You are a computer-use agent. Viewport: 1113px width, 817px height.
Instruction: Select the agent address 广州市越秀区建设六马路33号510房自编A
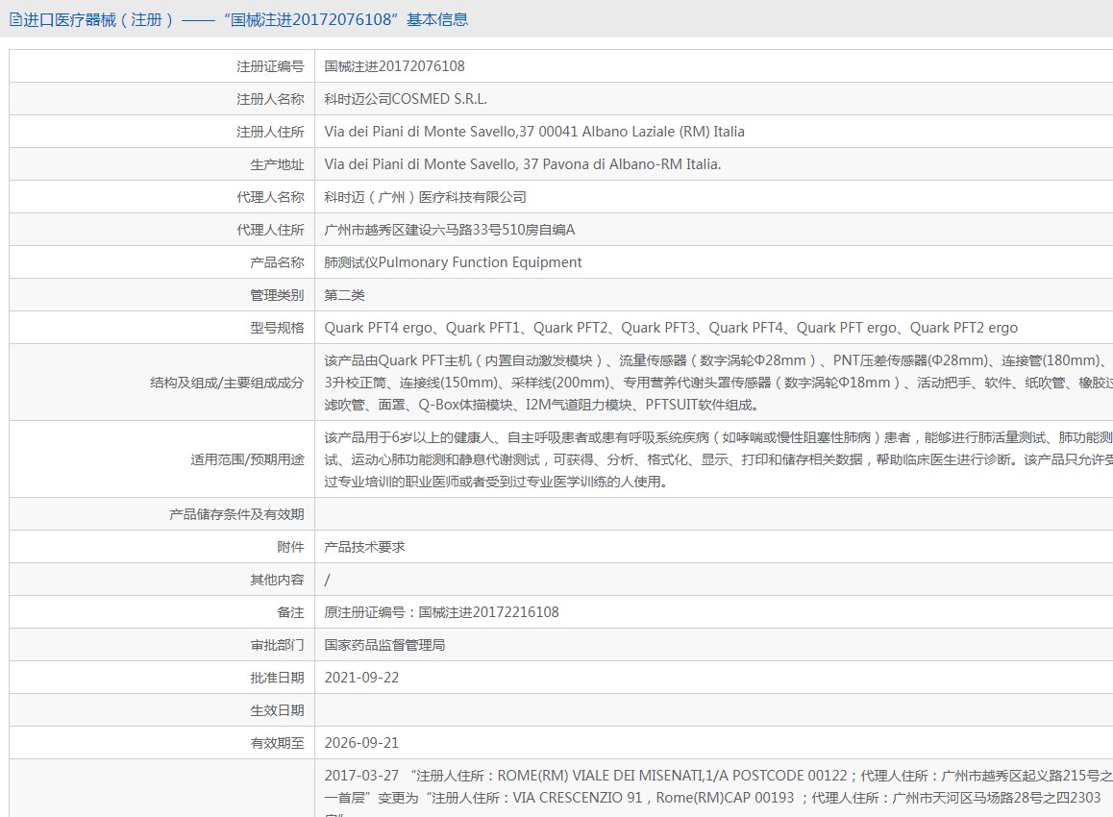[x=449, y=230]
